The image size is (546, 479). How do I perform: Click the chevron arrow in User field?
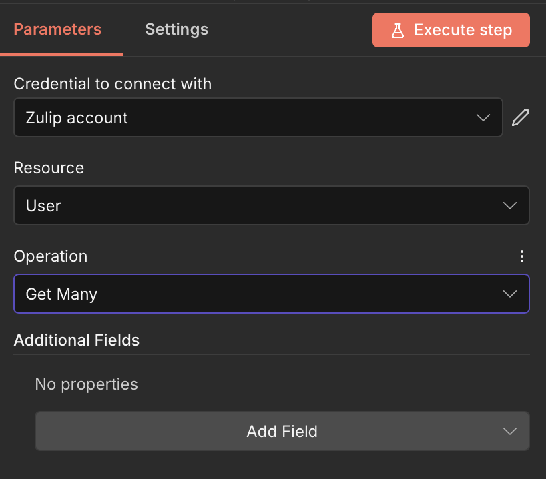[x=510, y=205]
